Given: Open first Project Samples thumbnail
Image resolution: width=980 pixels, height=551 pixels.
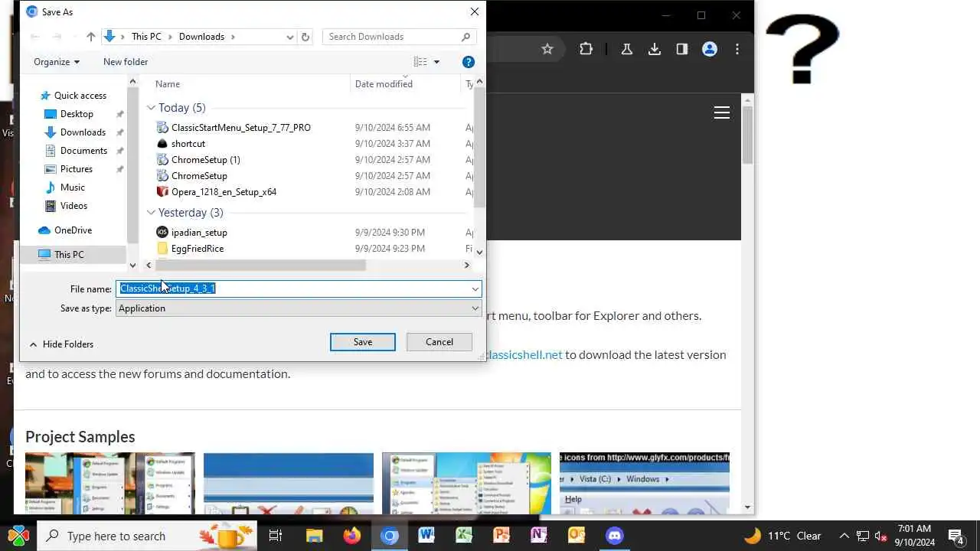Looking at the screenshot, I should 110,483.
